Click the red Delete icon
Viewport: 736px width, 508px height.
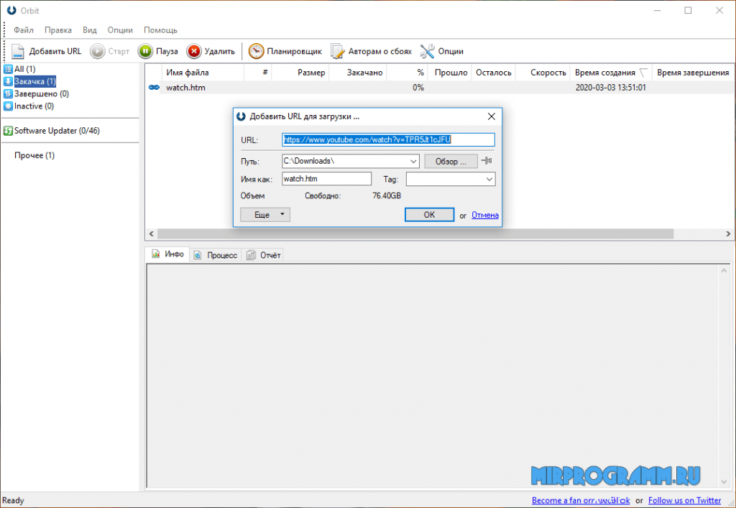[x=194, y=51]
